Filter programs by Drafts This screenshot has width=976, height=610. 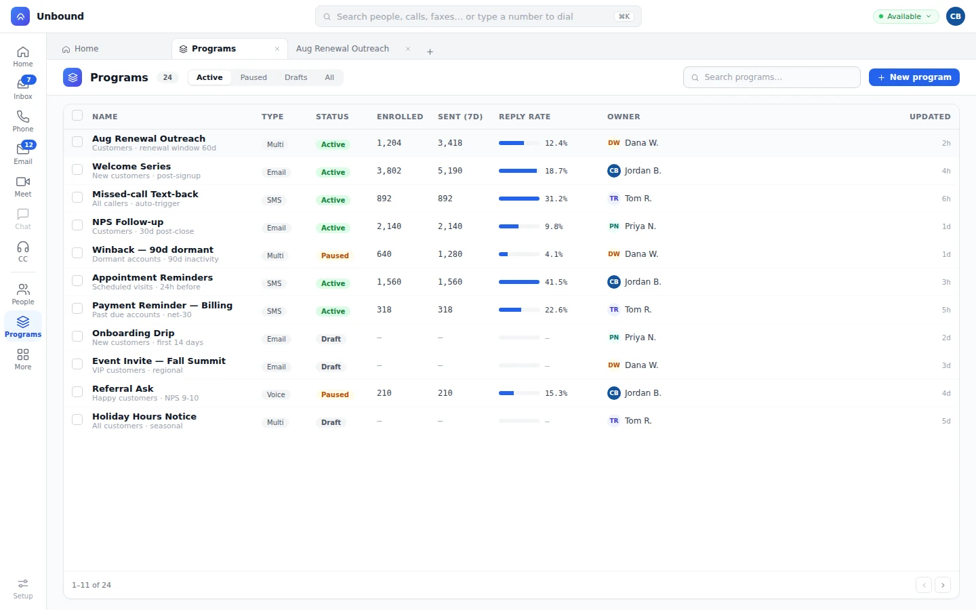pyautogui.click(x=296, y=77)
